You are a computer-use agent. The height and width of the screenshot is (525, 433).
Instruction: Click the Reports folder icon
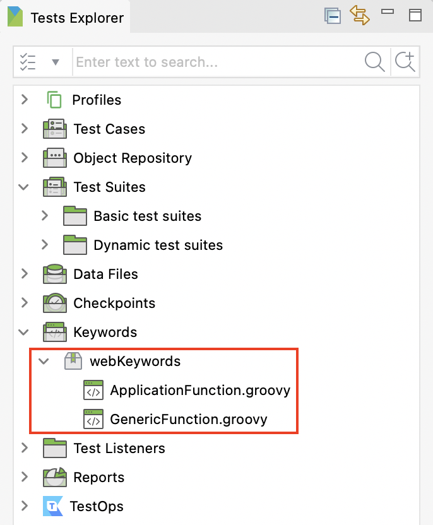pyautogui.click(x=54, y=477)
